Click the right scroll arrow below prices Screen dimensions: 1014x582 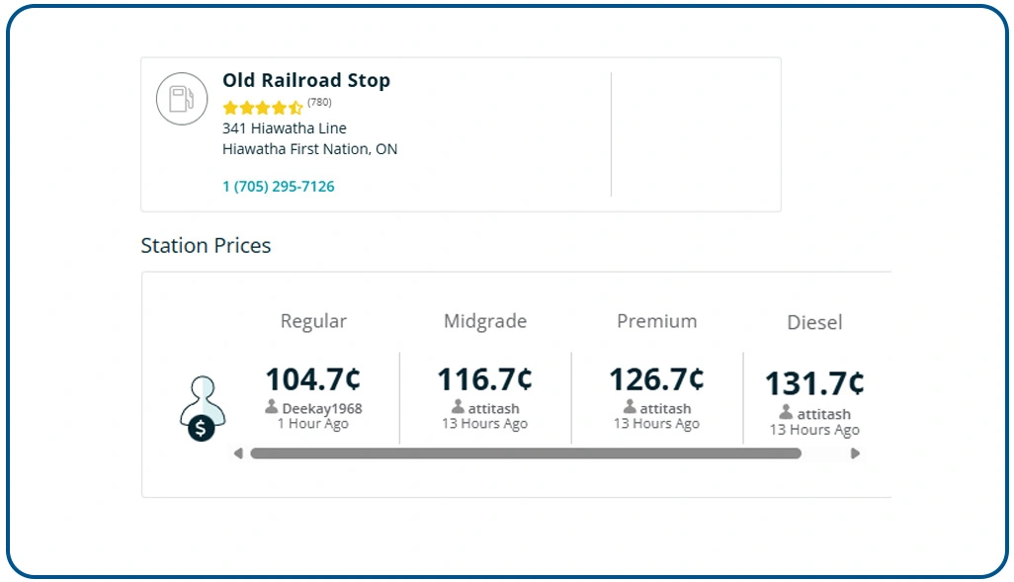pos(856,455)
